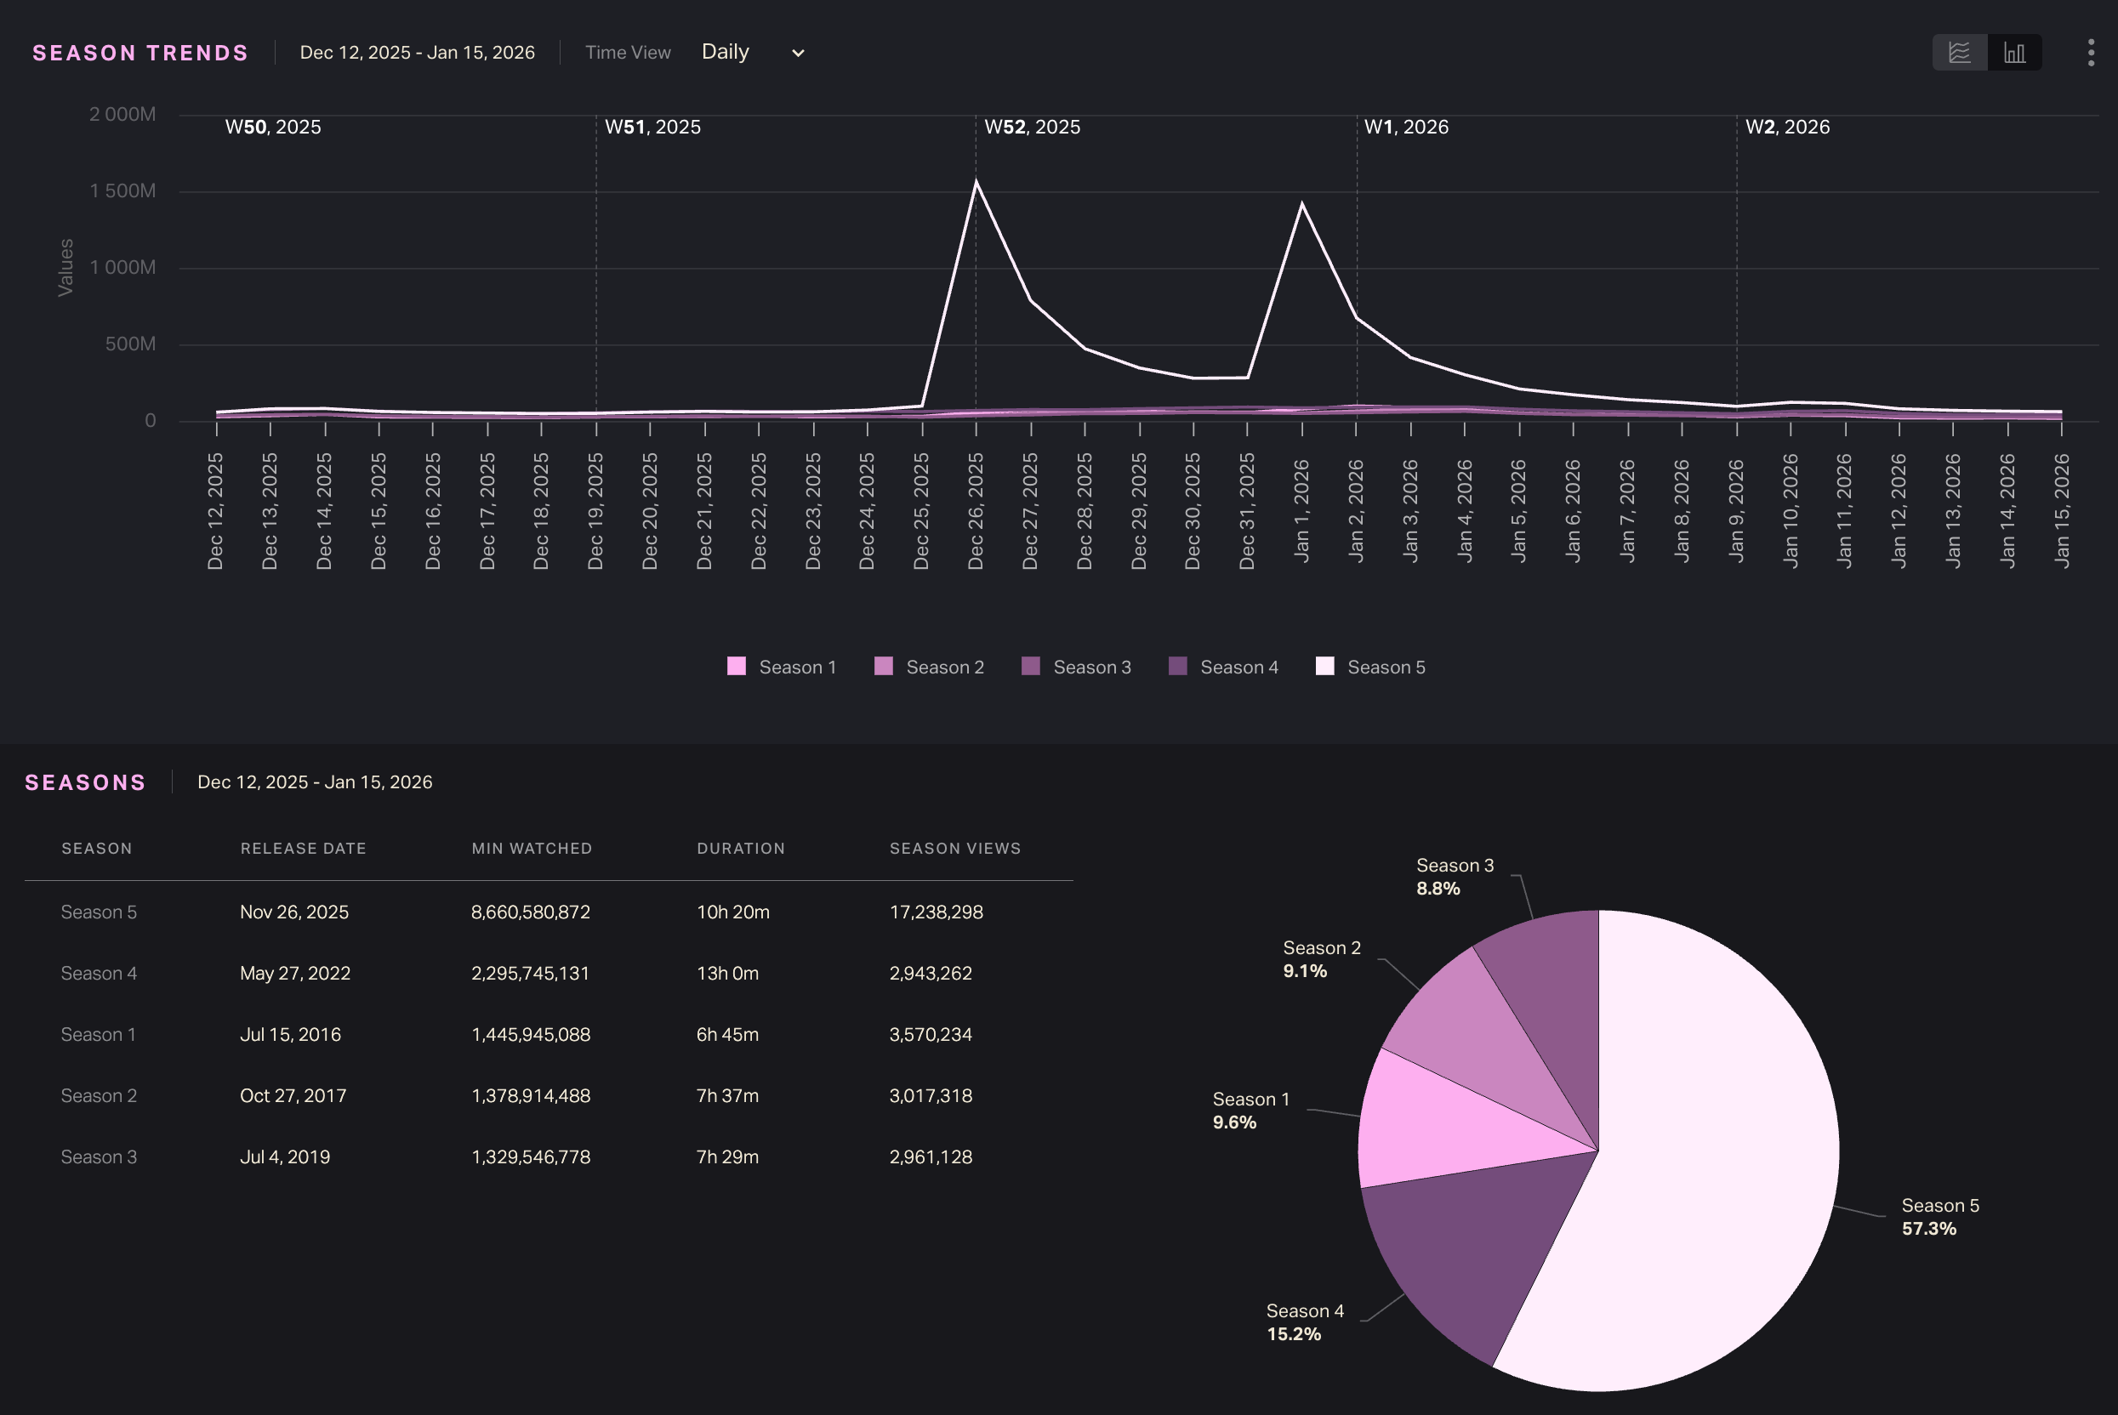
Task: Click the Release Date column header
Action: [x=303, y=849]
